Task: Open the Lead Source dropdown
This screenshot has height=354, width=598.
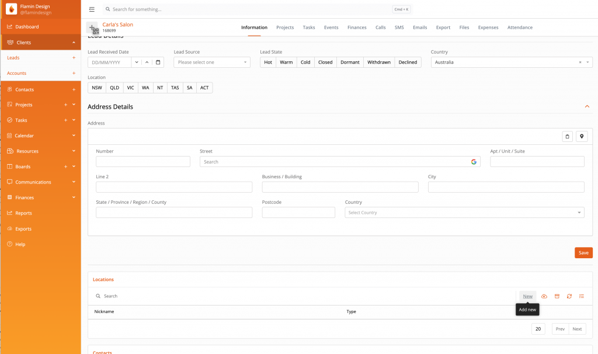Action: (x=211, y=63)
